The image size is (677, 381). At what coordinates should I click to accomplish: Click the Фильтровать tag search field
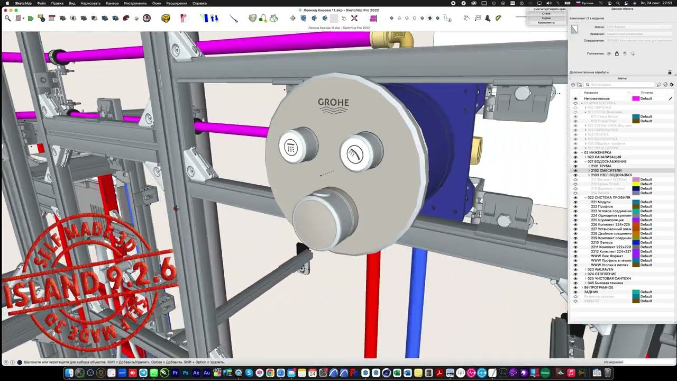point(619,85)
